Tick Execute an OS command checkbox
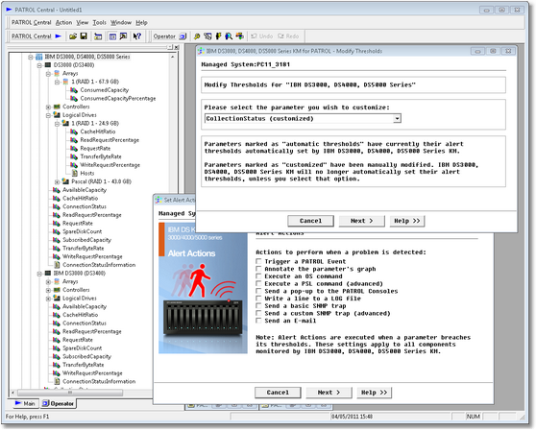This screenshot has width=536, height=431. click(258, 276)
